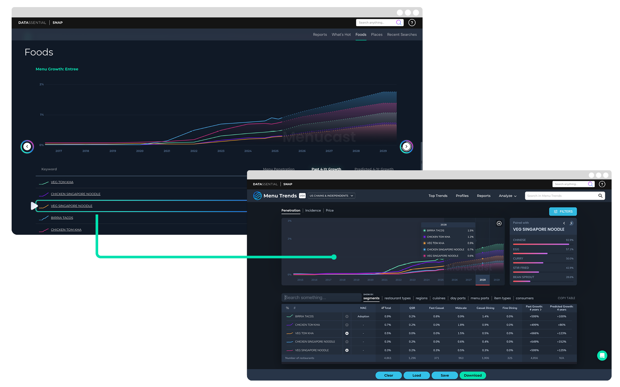Show next Paired with item chevron
620x387 pixels.
[571, 223]
